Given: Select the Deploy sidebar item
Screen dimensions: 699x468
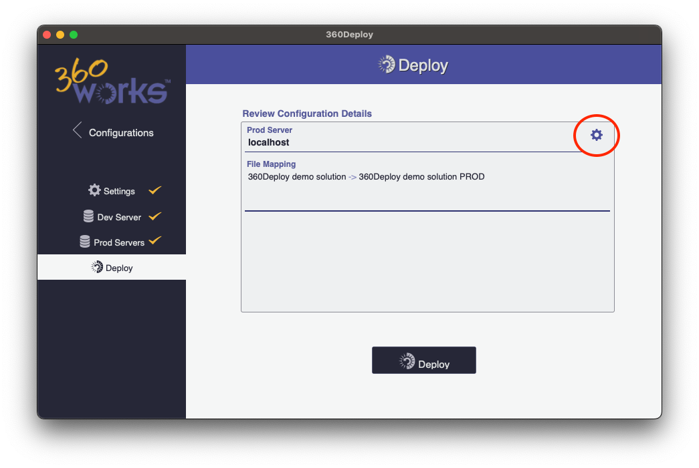Looking at the screenshot, I should 112,267.
